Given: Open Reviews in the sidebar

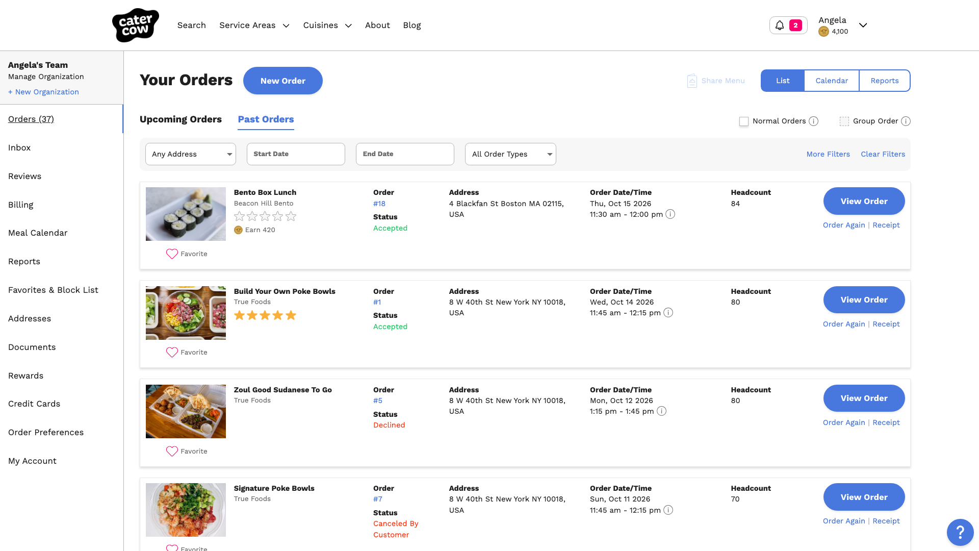Looking at the screenshot, I should click(24, 177).
